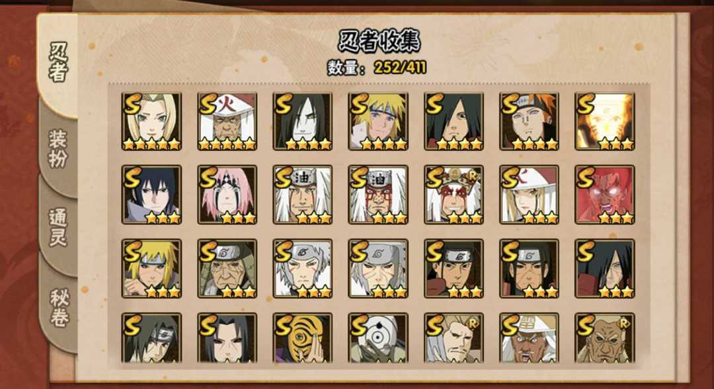714x389 pixels.
Task: Select the red Eight Gates Guy card
Action: click(605, 195)
